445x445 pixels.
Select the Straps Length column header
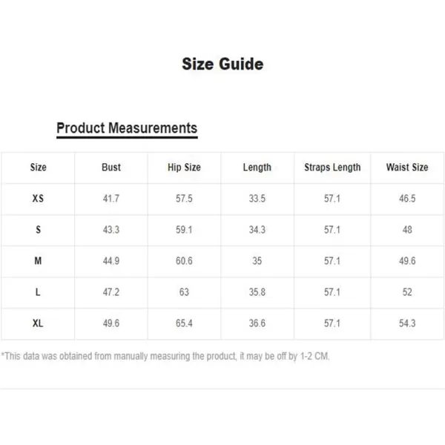pos(332,168)
